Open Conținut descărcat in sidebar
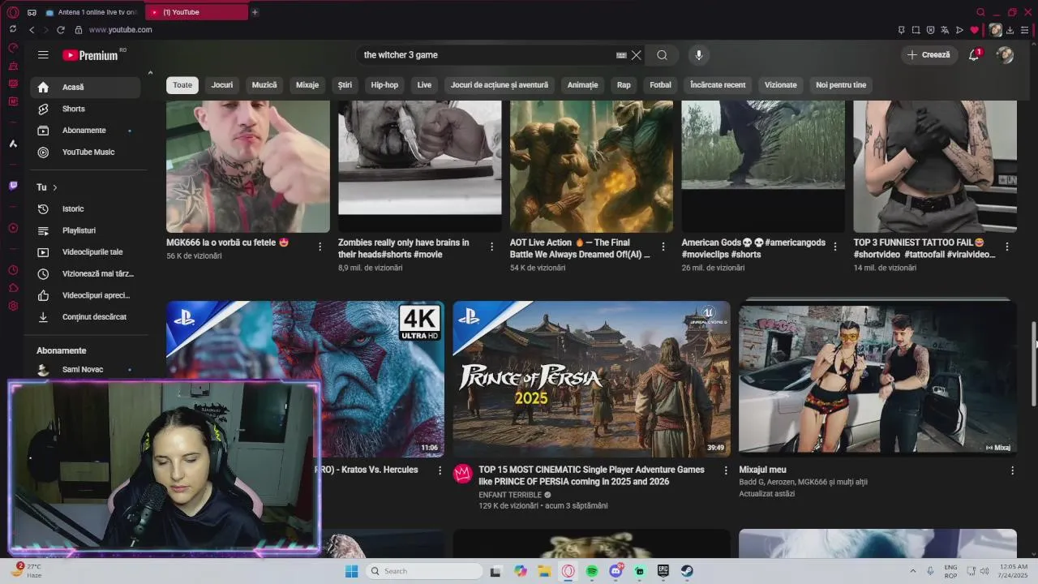The image size is (1038, 584). point(85,317)
